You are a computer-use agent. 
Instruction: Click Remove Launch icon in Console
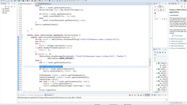[132, 95]
